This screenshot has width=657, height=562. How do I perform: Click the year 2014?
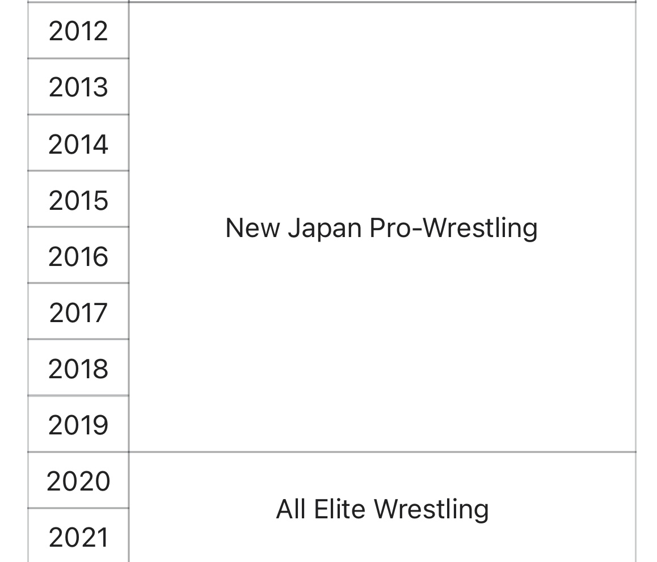pos(78,144)
